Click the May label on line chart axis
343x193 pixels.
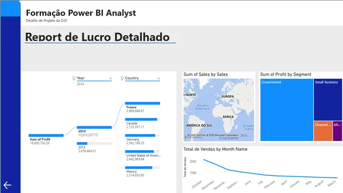[309, 182]
